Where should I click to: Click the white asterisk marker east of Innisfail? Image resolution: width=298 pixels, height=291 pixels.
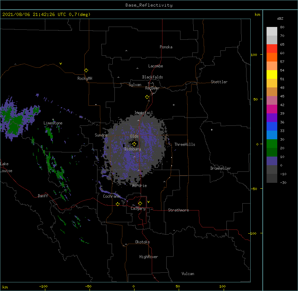174,105
